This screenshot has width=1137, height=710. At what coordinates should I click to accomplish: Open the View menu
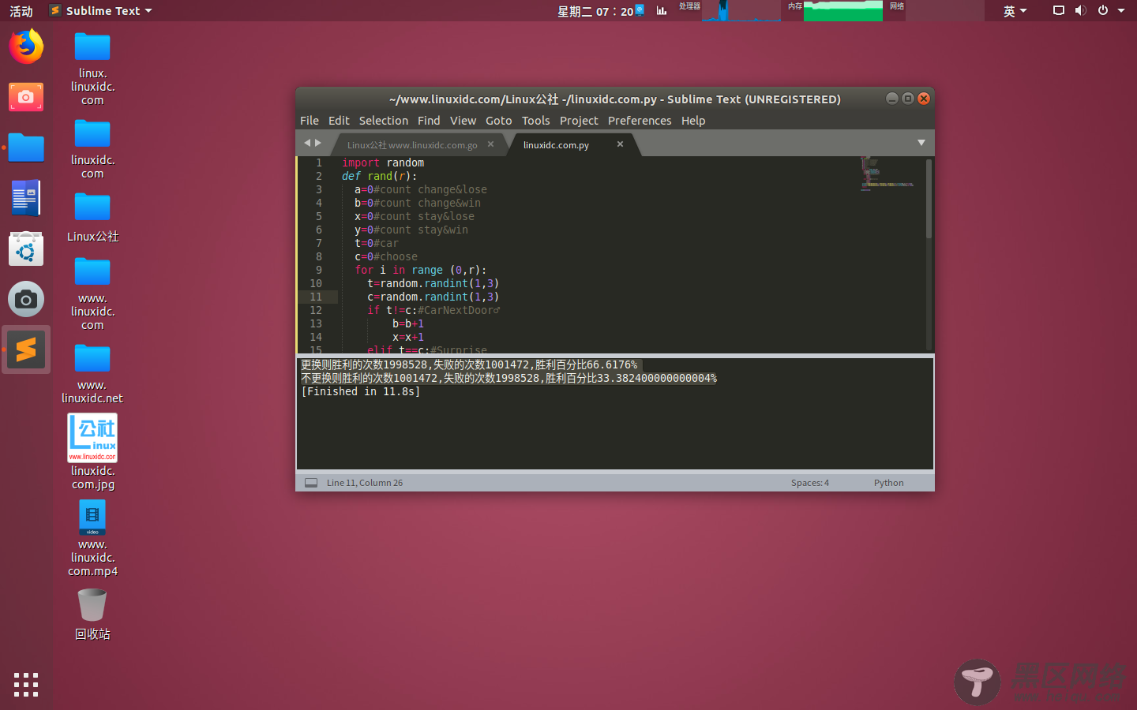463,121
